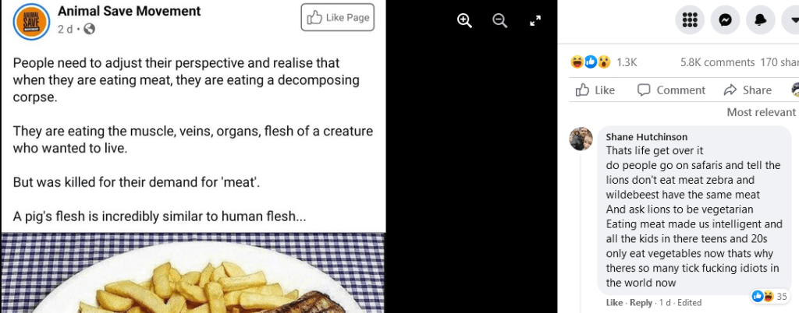Open Shane Hutchinson's profile picture
Viewport: 799px width, 313px height.
(581, 139)
